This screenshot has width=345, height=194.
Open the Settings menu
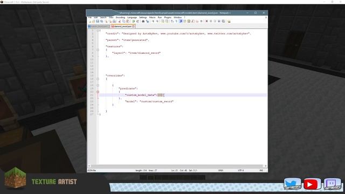143,17
